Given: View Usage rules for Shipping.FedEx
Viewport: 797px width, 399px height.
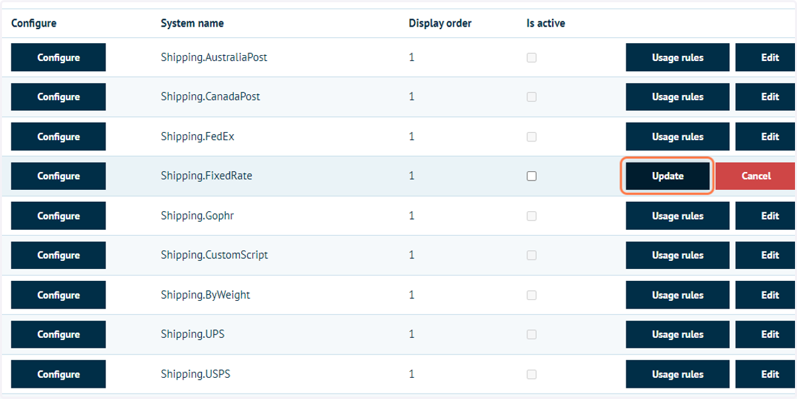Looking at the screenshot, I should (x=677, y=137).
